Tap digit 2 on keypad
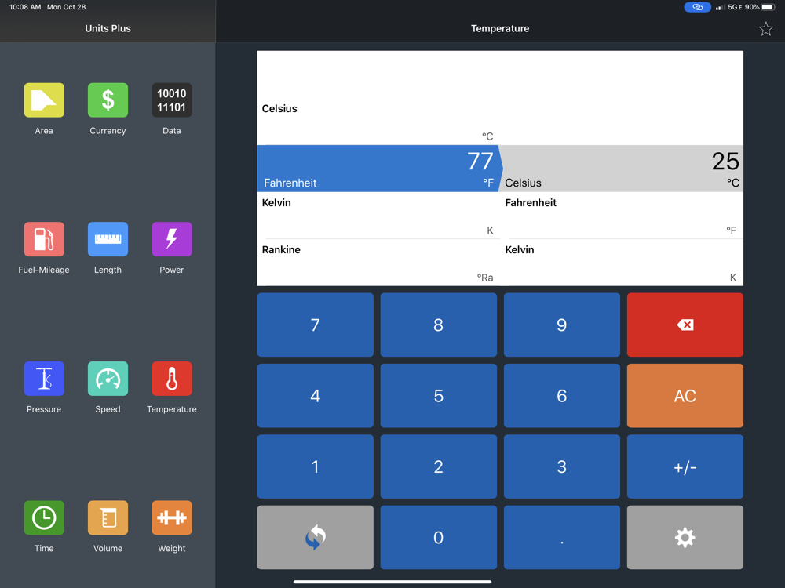This screenshot has width=785, height=588. [x=439, y=466]
